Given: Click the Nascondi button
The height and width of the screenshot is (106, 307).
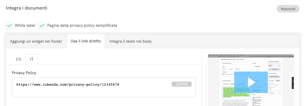Looking at the screenshot, I should tap(288, 9).
